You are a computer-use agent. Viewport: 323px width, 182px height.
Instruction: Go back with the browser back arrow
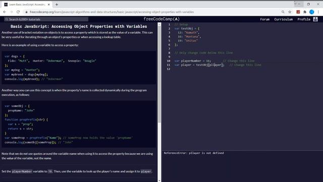[x=5, y=12]
